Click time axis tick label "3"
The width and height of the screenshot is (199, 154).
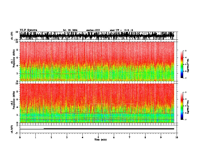click(x=67, y=137)
